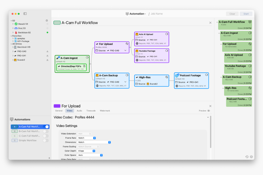Expand the Backblaze B2 tree item
The height and width of the screenshot is (175, 263).
[13, 33]
